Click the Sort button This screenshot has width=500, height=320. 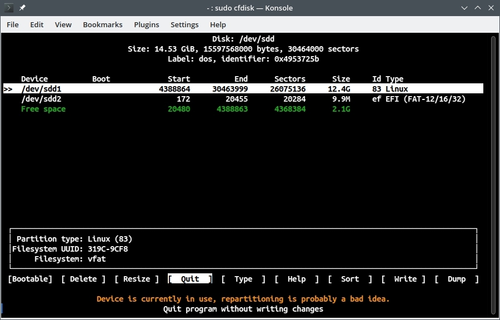point(350,278)
